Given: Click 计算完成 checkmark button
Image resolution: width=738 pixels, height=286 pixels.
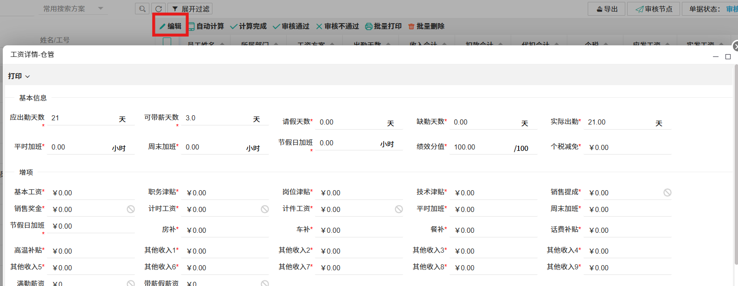Looking at the screenshot, I should pyautogui.click(x=248, y=26).
